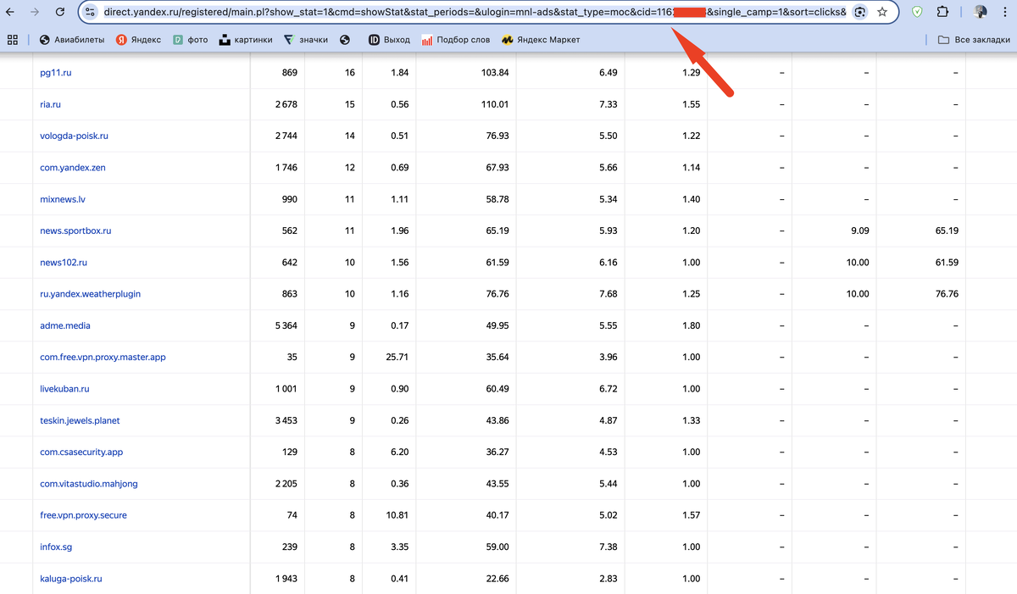Open the livekuban.ru link
Viewport: 1017px width, 594px height.
click(64, 389)
